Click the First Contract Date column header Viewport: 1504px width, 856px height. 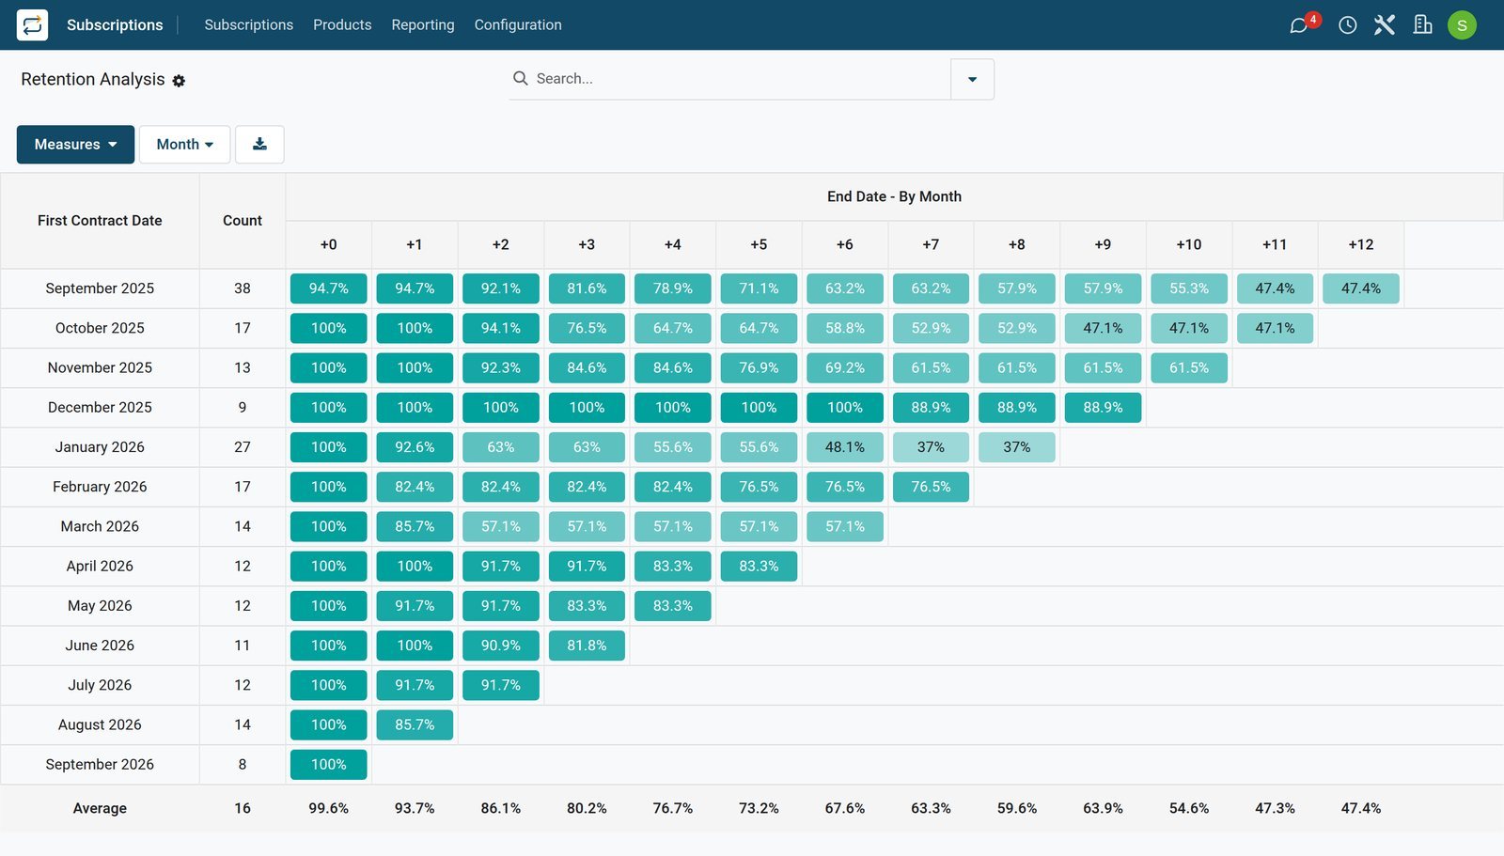(100, 221)
